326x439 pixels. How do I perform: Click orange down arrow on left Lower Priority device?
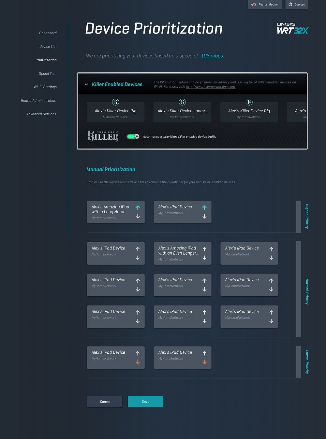coord(138,362)
